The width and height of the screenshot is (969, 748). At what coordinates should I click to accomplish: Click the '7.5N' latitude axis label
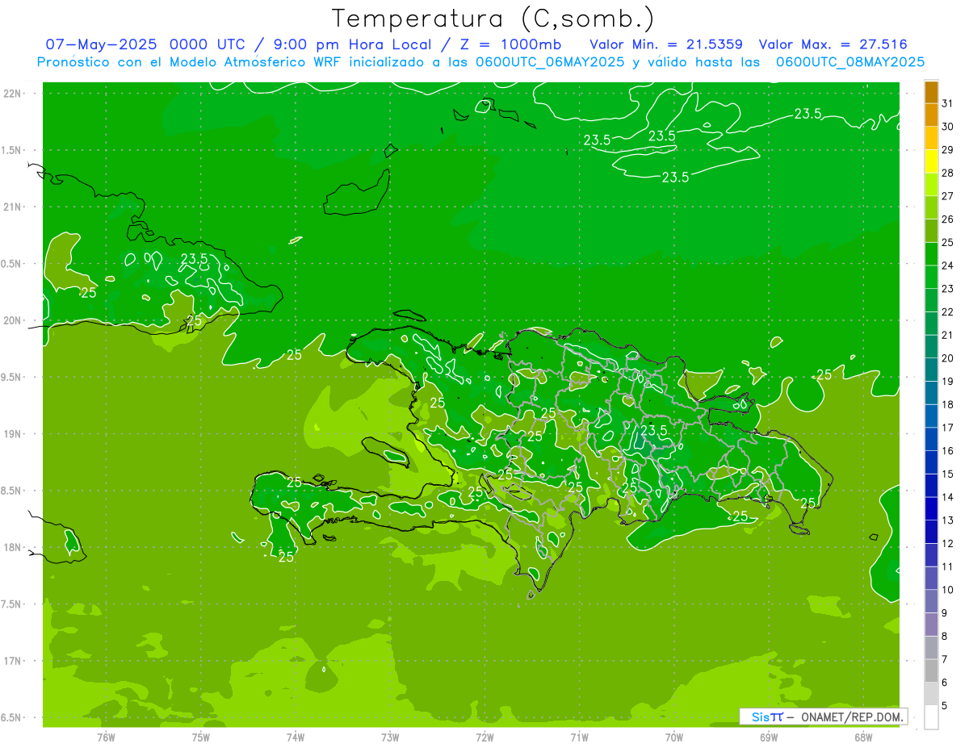[x=12, y=604]
